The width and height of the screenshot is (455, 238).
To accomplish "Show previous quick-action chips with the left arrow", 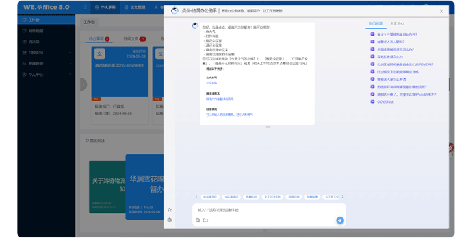I will (x=196, y=197).
